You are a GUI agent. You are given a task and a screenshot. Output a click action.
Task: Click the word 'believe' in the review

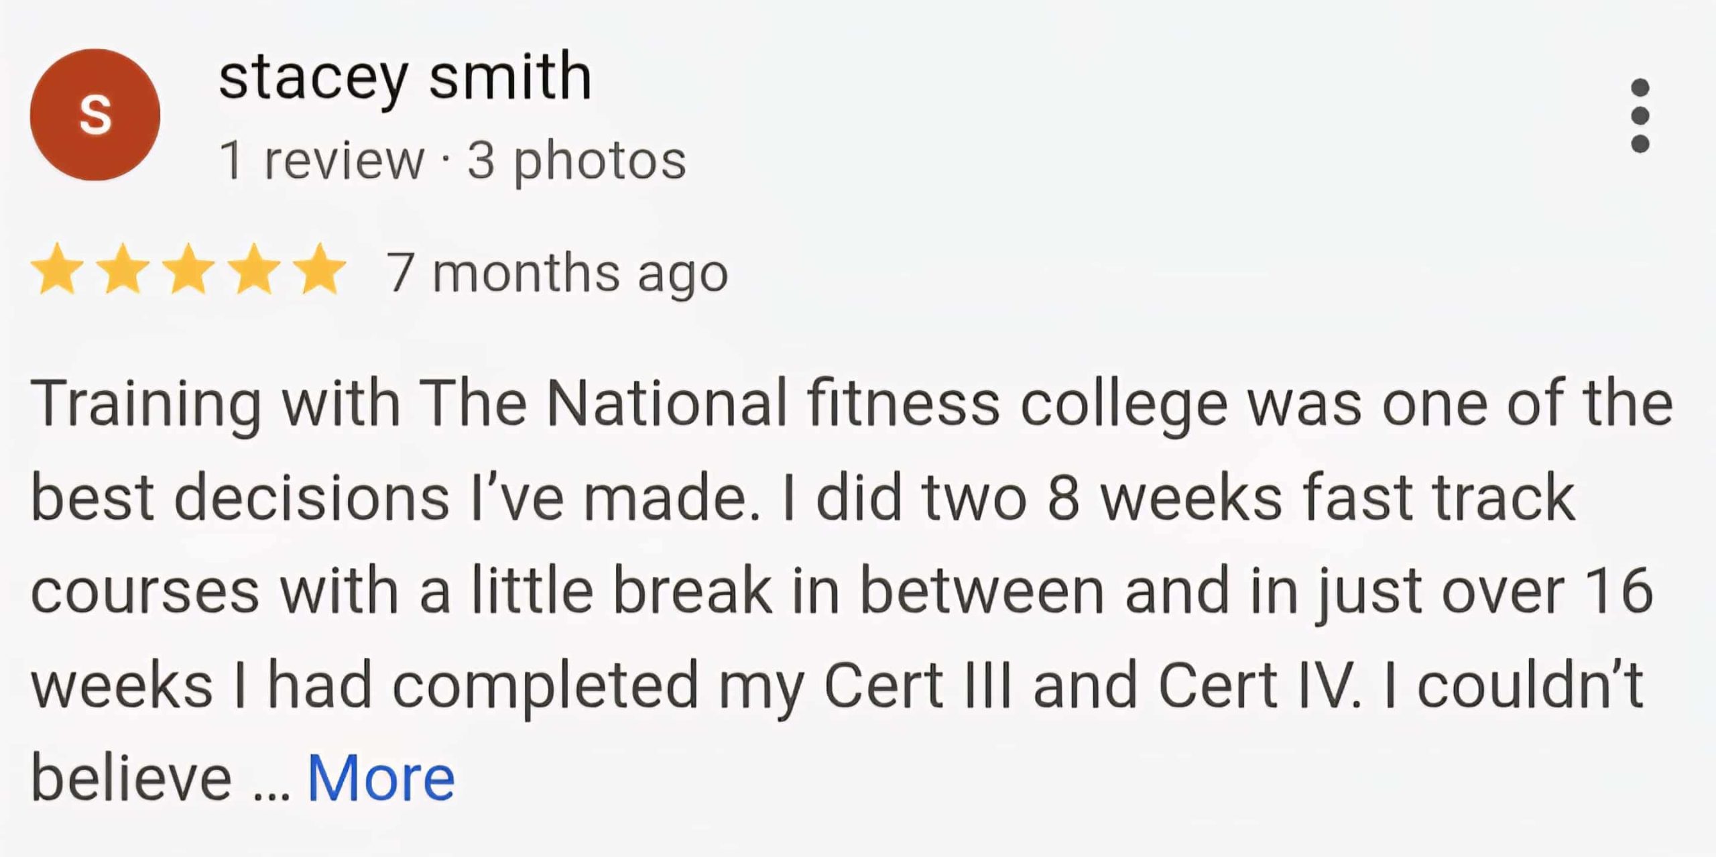(131, 778)
